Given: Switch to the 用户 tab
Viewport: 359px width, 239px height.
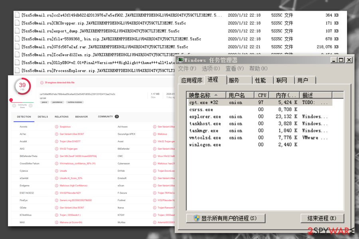Looking at the screenshot, I should click(x=305, y=80).
